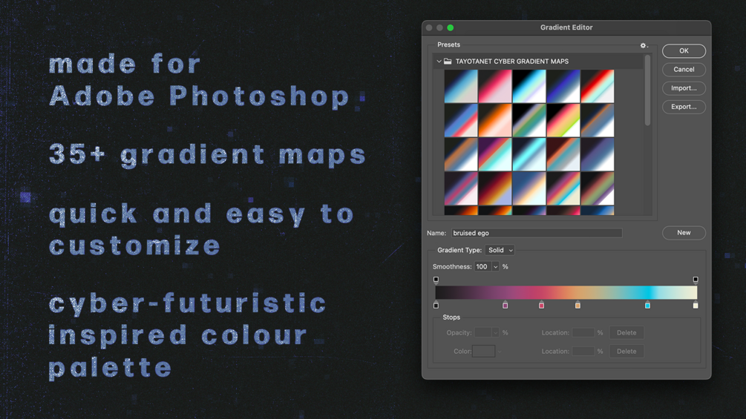
Task: Choose third-row first preset, orange-teal-white gradient
Action: [x=461, y=155]
